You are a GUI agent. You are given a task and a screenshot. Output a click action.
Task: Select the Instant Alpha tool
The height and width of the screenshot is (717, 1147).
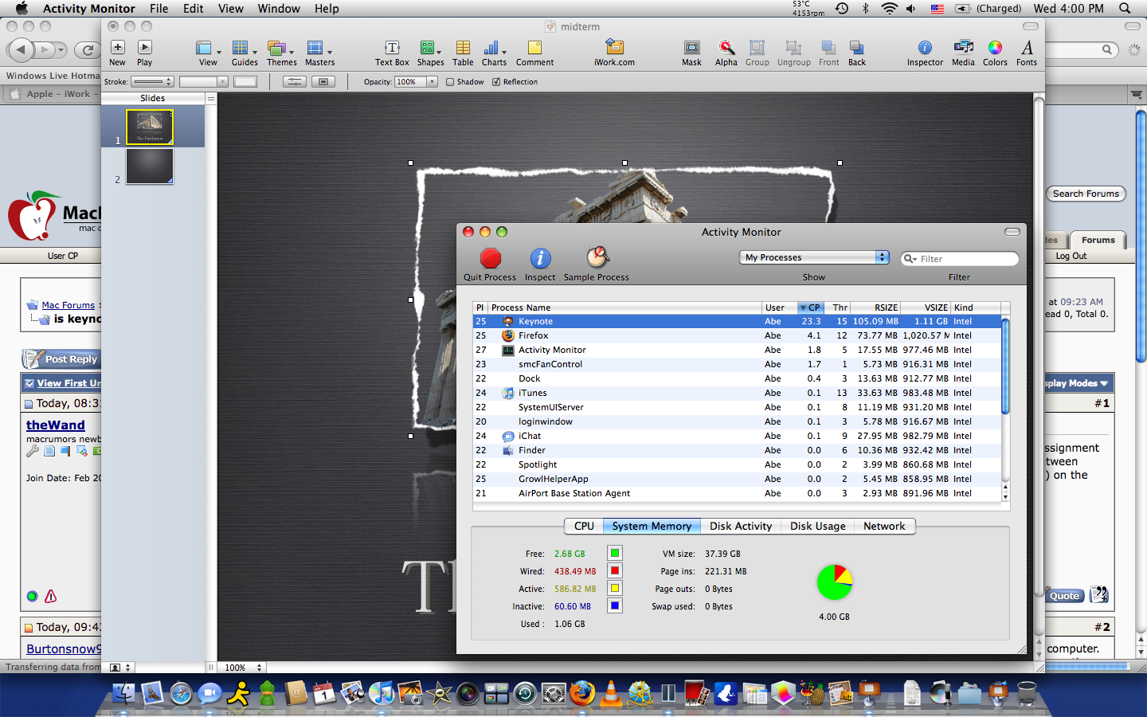(726, 48)
